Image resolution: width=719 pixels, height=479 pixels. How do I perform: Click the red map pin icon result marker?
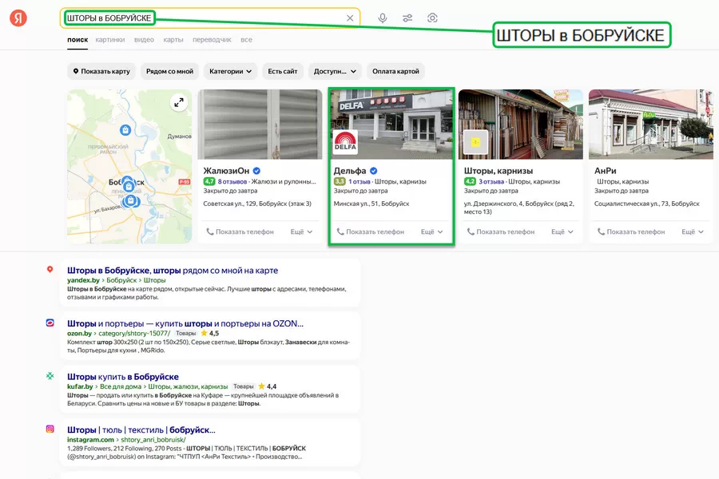pos(50,270)
